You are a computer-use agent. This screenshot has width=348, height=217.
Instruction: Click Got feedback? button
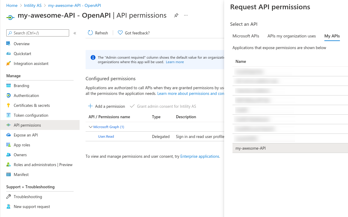pos(134,33)
